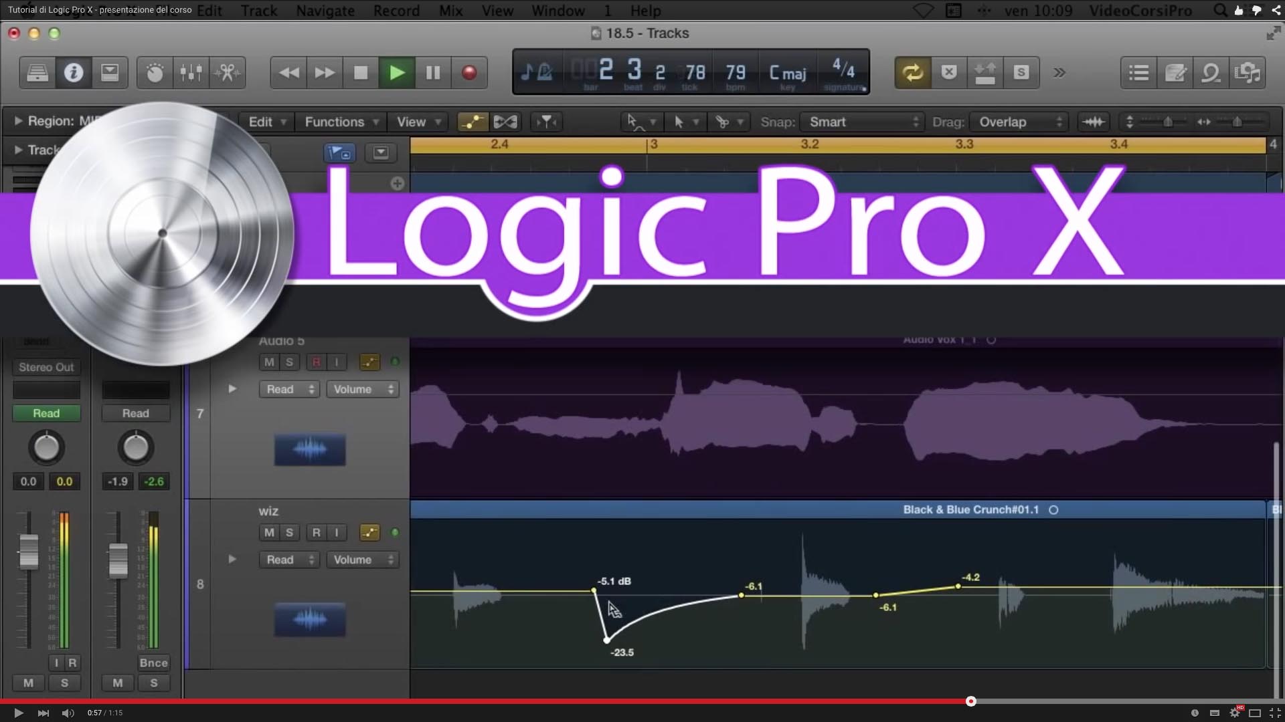Select the -23.5 automation point
This screenshot has width=1285, height=722.
[x=607, y=640]
